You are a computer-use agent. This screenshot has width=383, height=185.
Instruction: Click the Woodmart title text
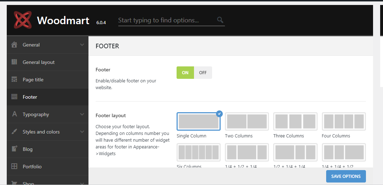pos(63,21)
